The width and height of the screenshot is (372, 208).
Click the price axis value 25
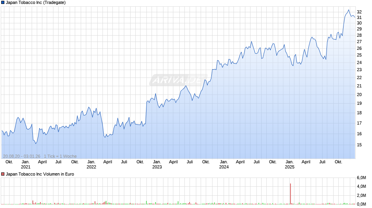pos(359,55)
